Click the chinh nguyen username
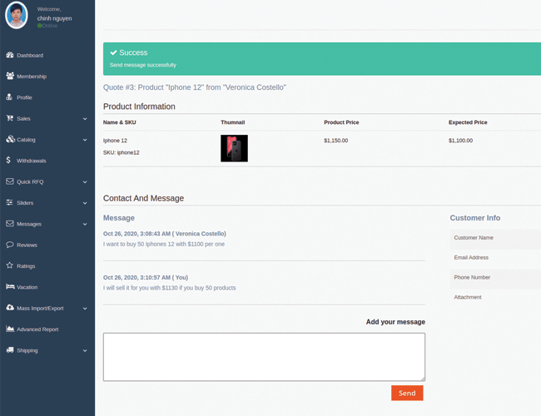Image resolution: width=541 pixels, height=416 pixels. click(56, 17)
